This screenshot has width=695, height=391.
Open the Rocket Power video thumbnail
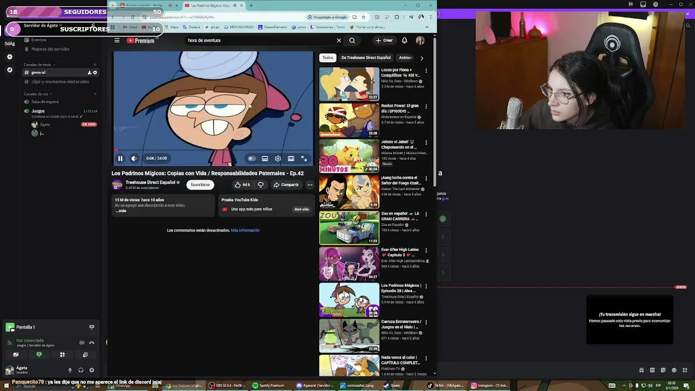point(349,119)
